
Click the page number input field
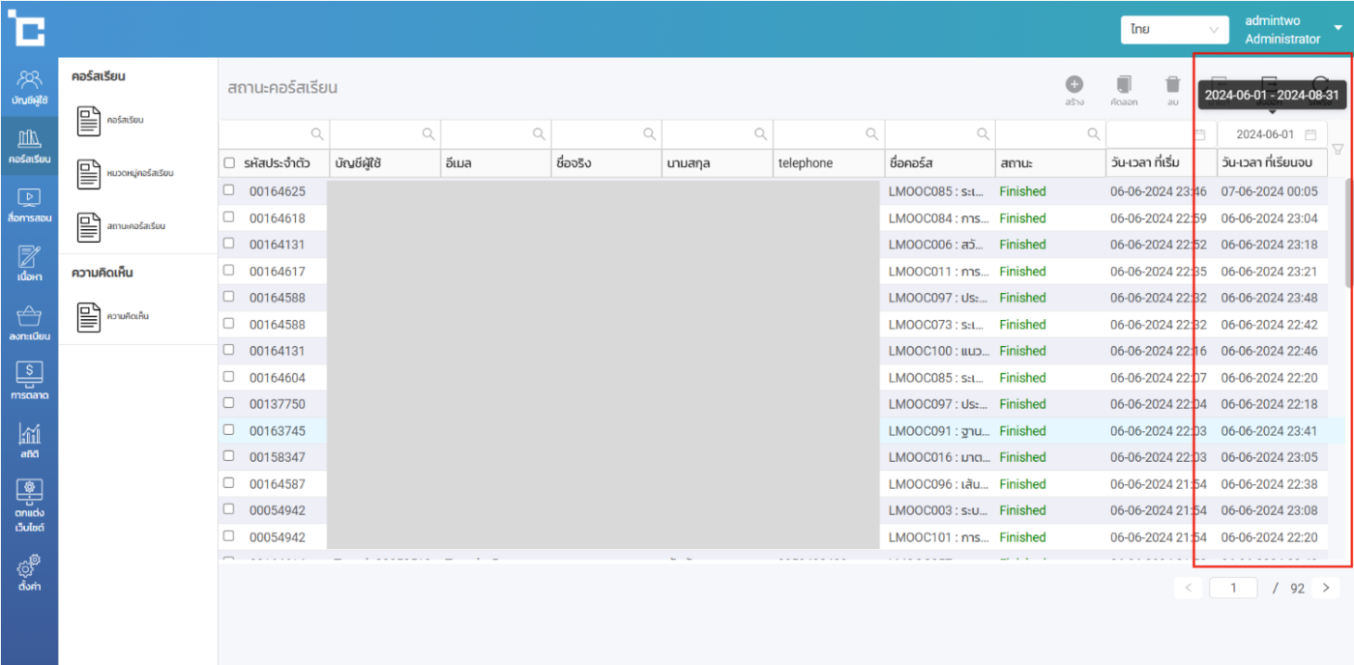[x=1233, y=588]
